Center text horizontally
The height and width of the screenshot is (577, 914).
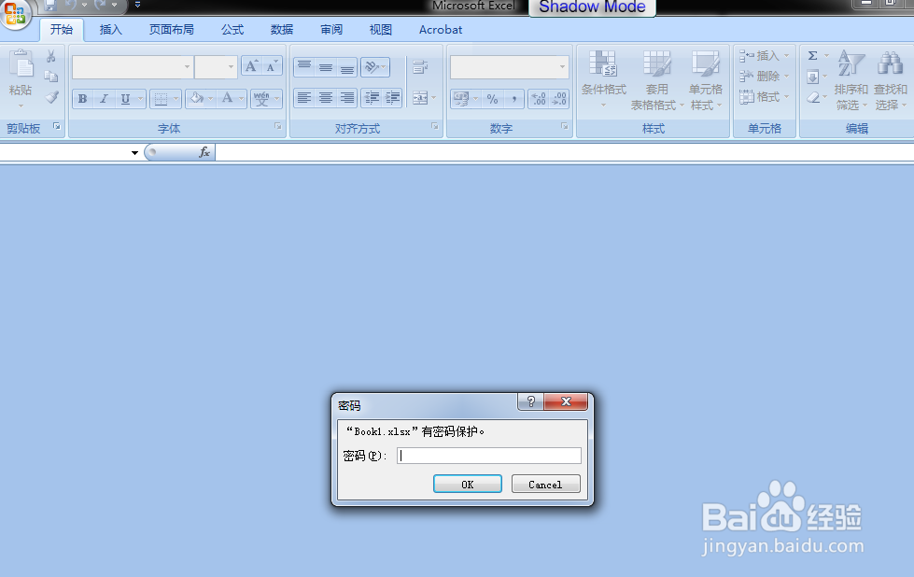tap(326, 98)
